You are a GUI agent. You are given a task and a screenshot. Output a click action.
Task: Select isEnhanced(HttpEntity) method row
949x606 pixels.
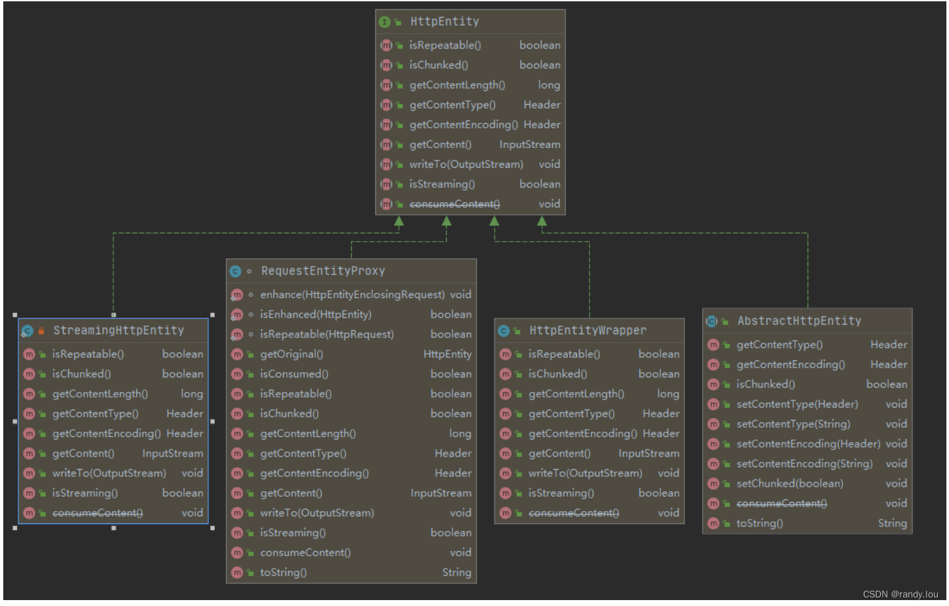pyautogui.click(x=351, y=314)
